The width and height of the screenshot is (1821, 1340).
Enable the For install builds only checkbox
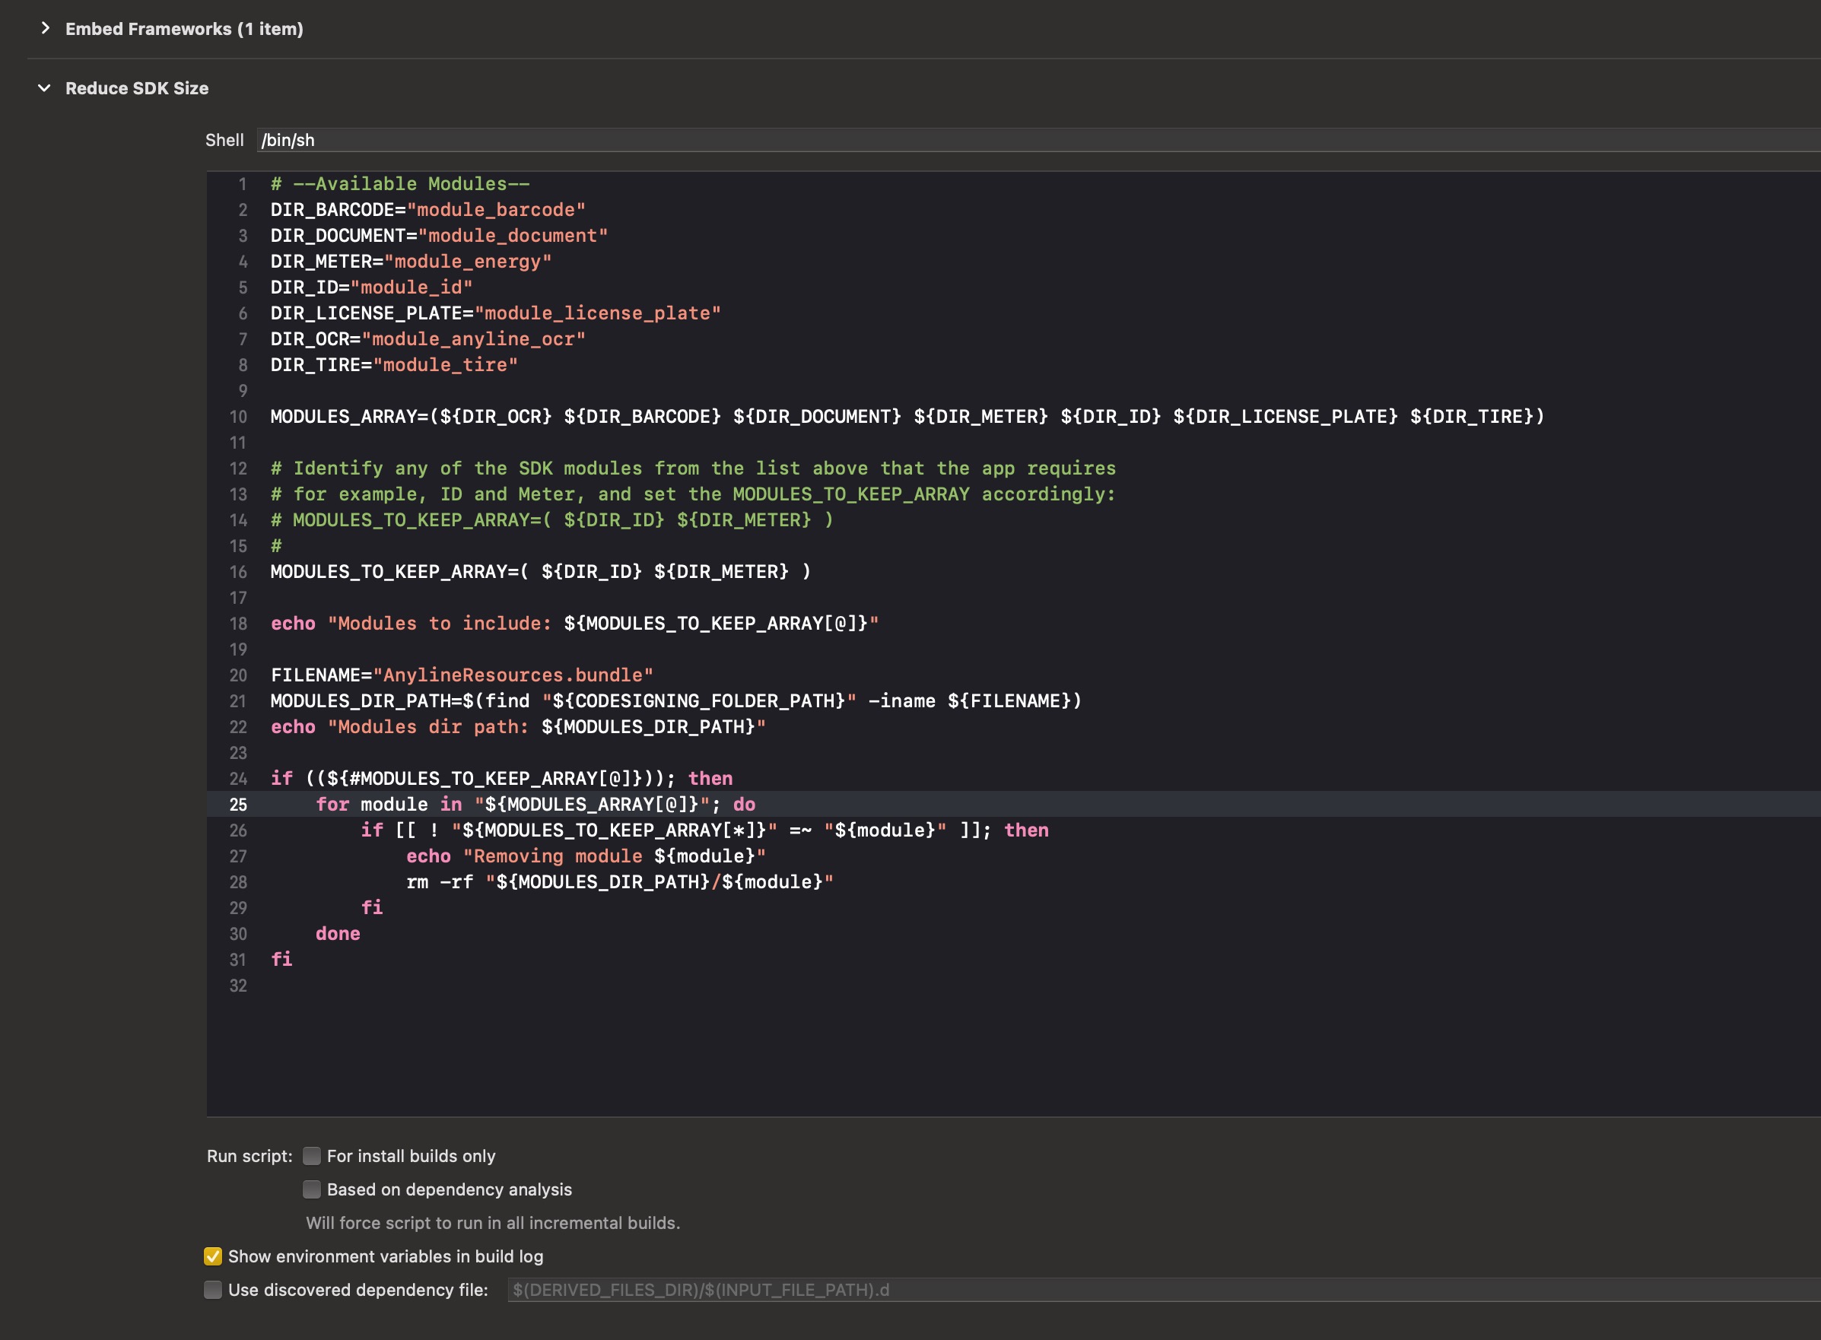click(313, 1156)
